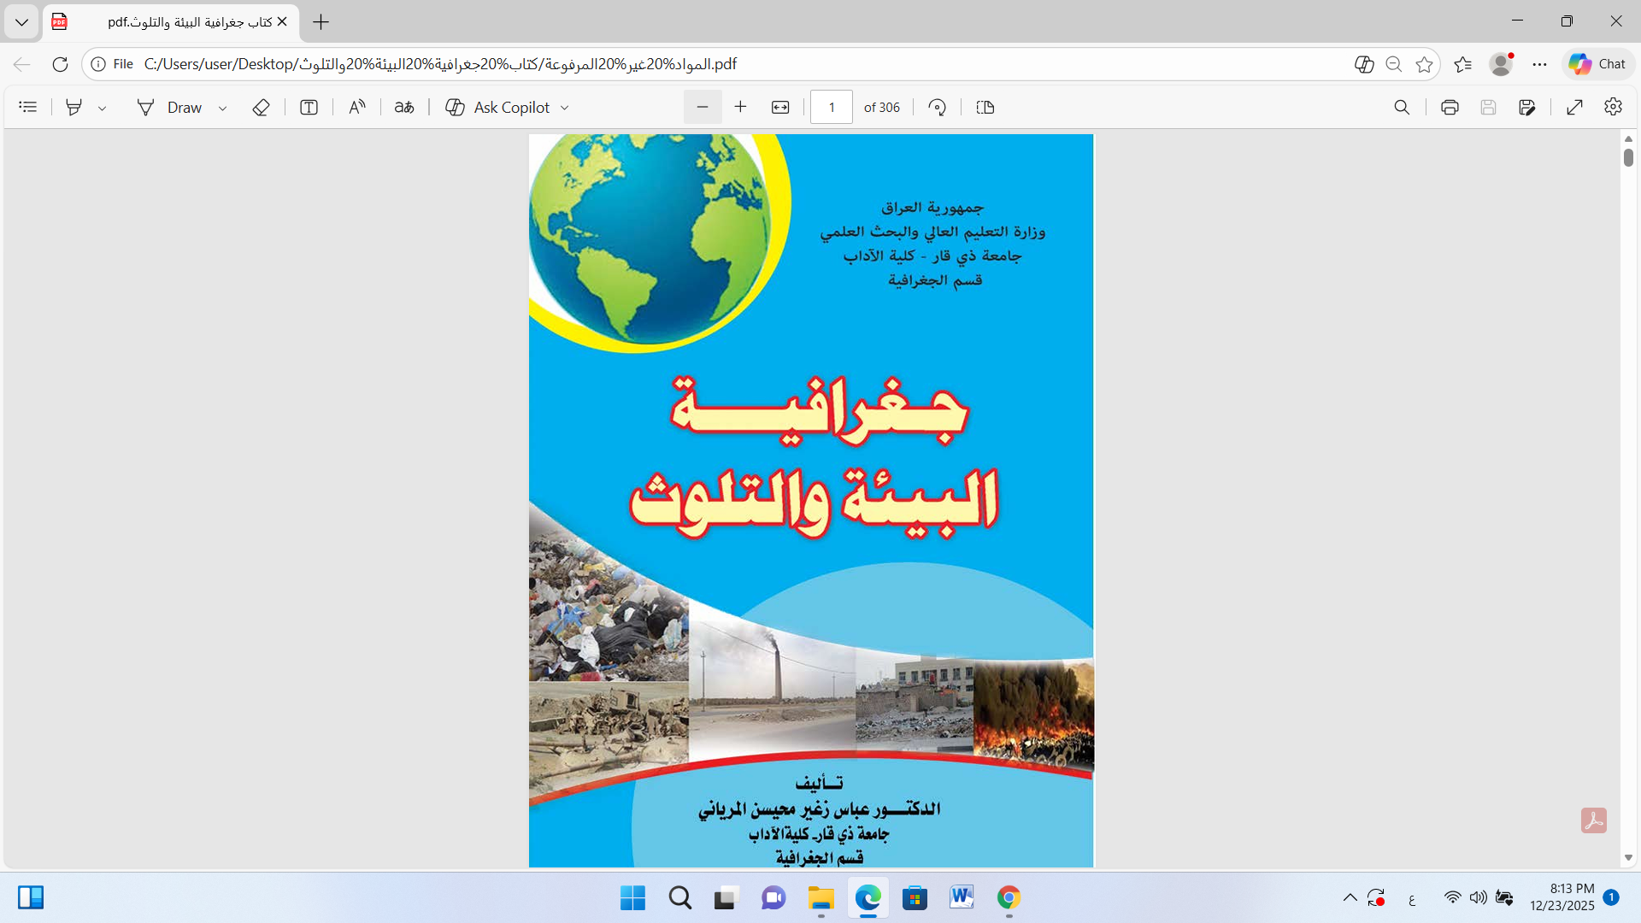
Task: Choose the Add text tool
Action: (309, 107)
